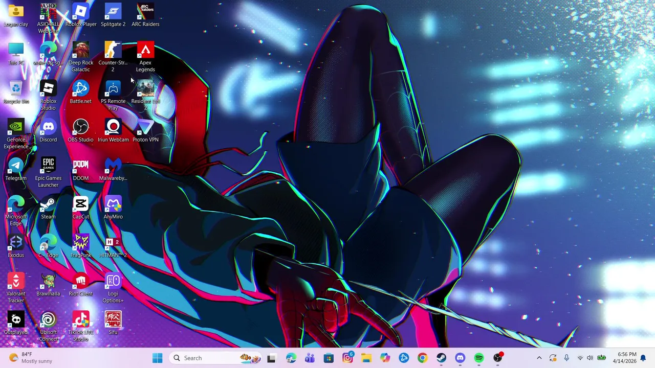Select the Discord desktop shortcut
Image resolution: width=655 pixels, height=368 pixels.
pyautogui.click(x=48, y=131)
